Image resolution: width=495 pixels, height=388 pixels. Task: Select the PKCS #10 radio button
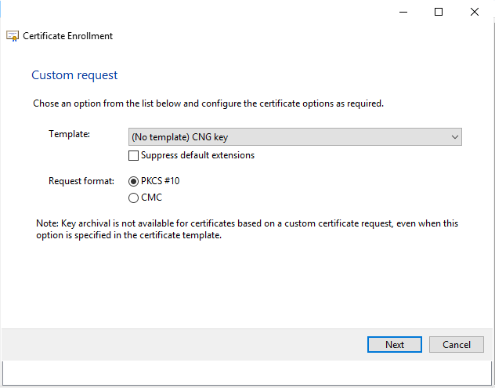pos(133,181)
